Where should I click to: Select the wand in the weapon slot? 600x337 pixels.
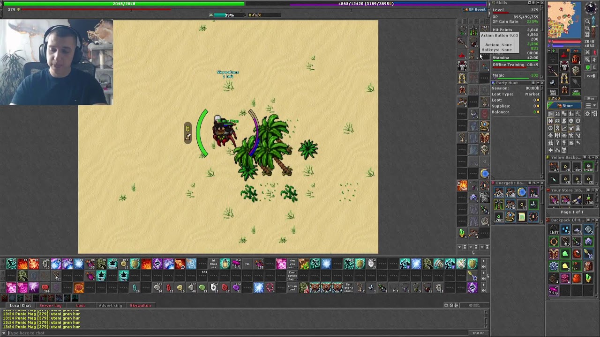pyautogui.click(x=553, y=71)
